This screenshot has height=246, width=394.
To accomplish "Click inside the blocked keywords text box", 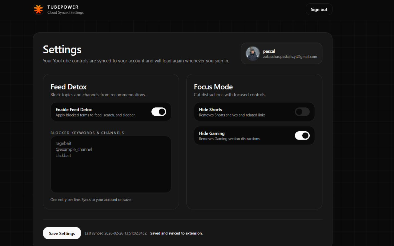I will (x=111, y=172).
